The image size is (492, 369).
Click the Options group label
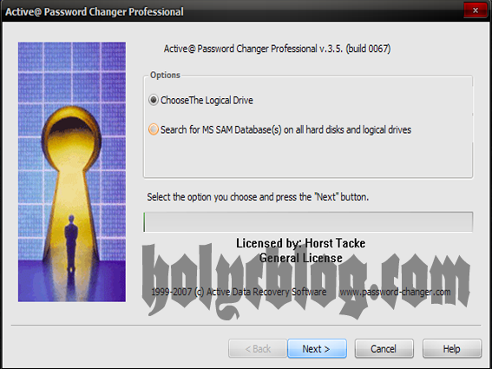pyautogui.click(x=165, y=75)
